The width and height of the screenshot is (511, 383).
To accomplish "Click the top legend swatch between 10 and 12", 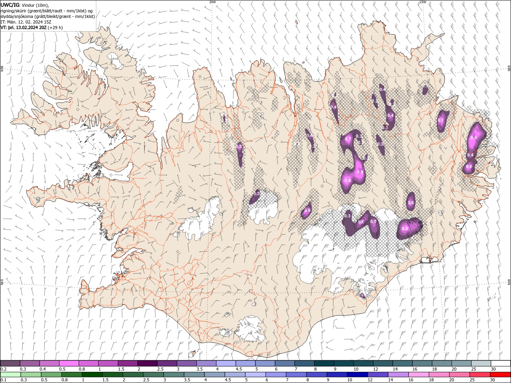I will tap(363, 363).
